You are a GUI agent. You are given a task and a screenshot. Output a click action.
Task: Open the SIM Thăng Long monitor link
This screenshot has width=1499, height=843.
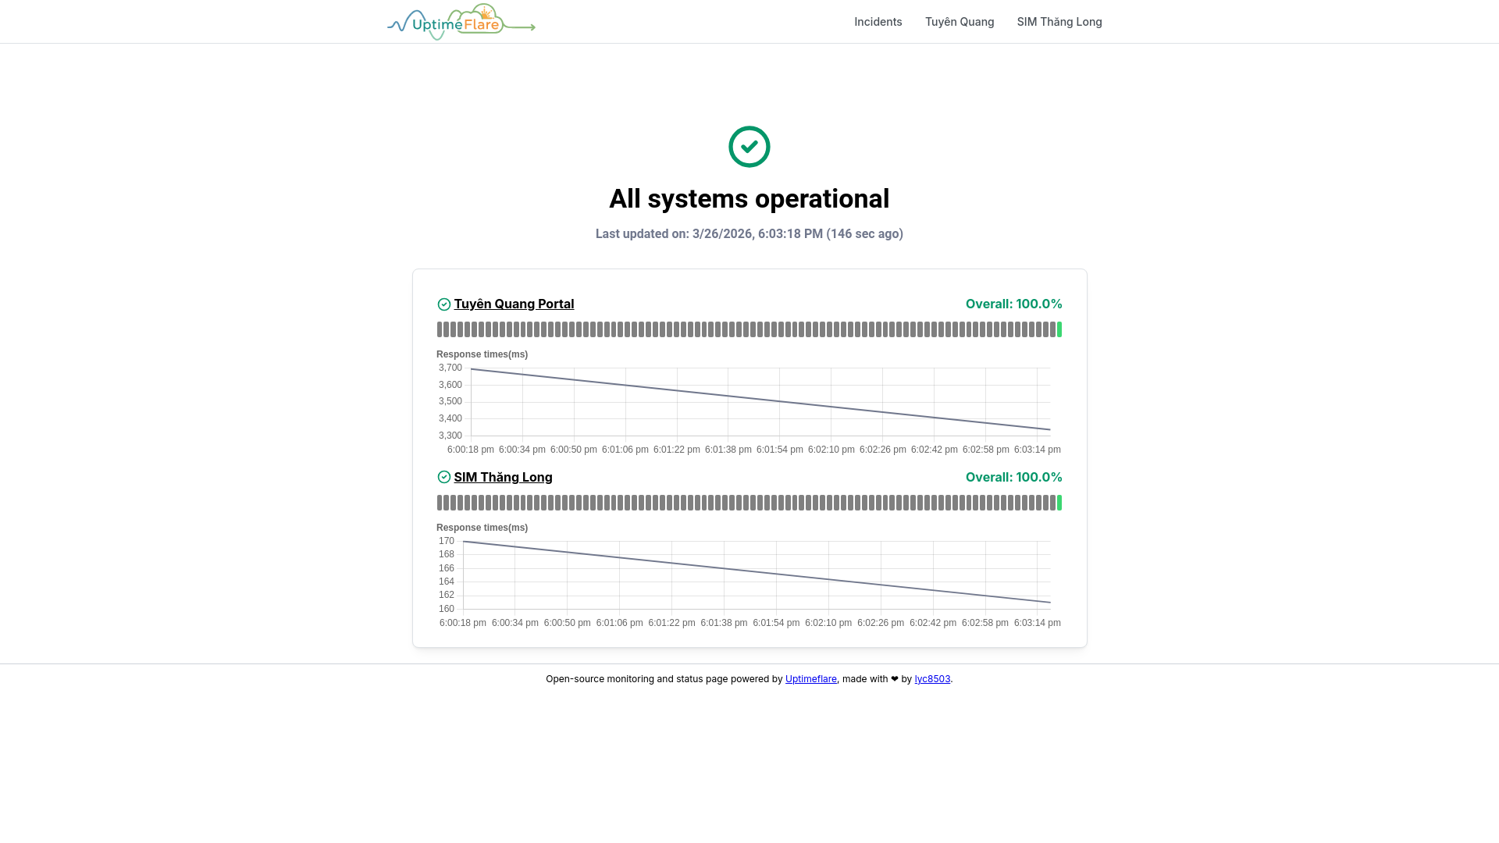[x=503, y=477]
